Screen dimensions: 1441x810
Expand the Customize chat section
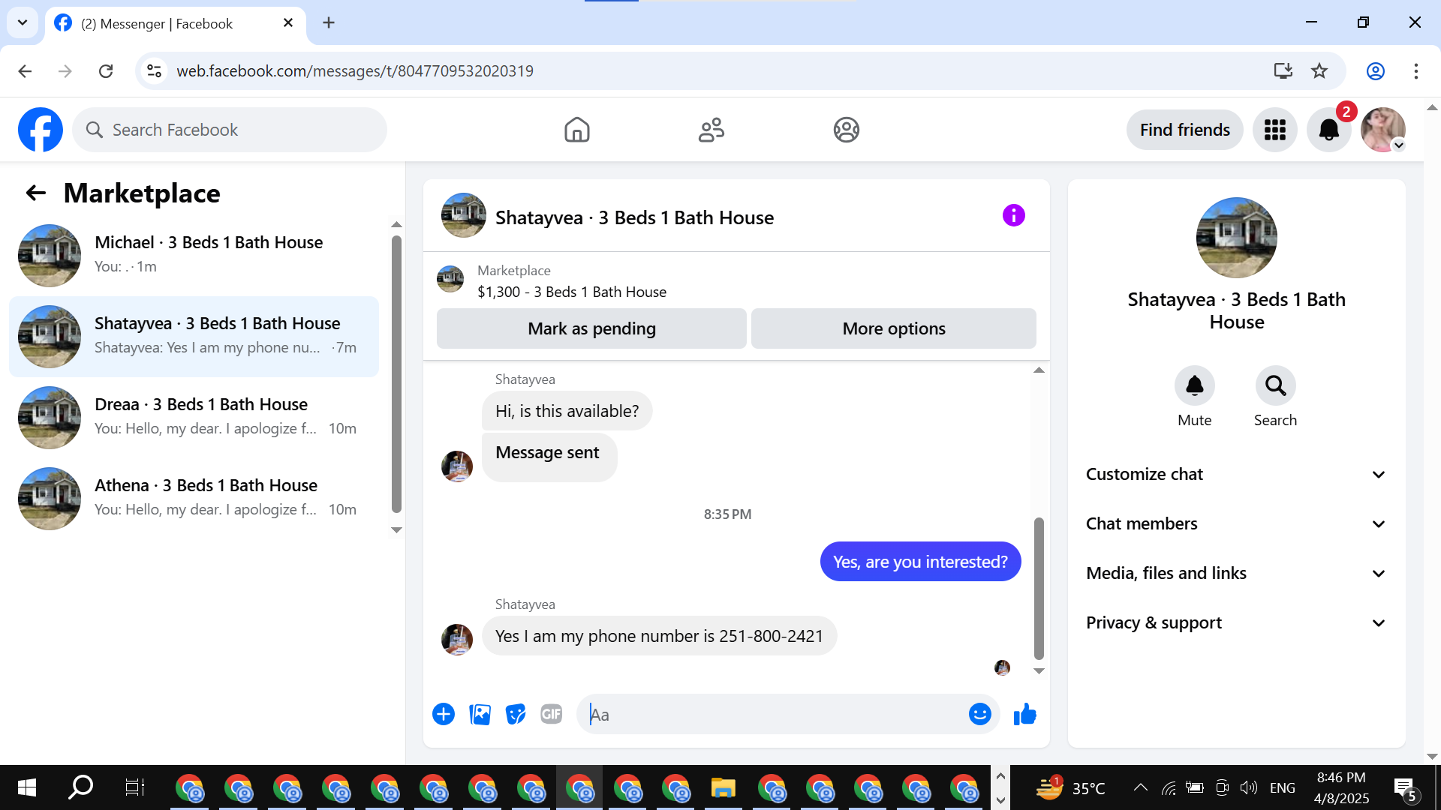[x=1236, y=475]
